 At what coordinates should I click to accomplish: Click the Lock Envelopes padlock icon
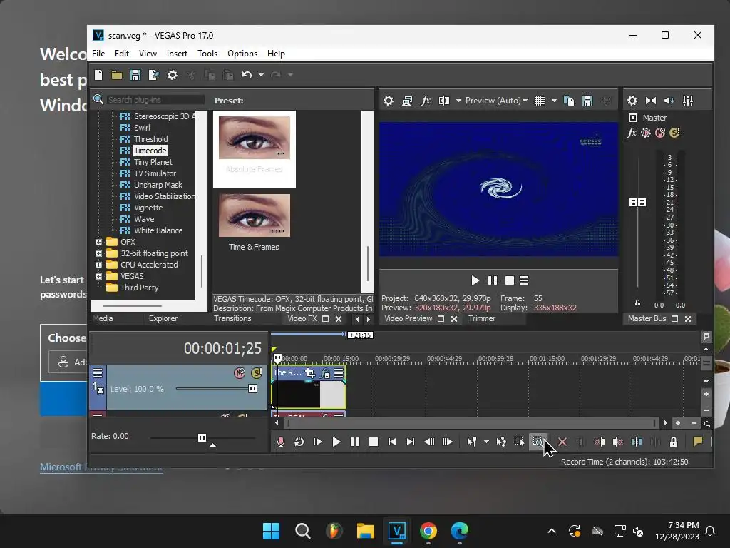[673, 442]
